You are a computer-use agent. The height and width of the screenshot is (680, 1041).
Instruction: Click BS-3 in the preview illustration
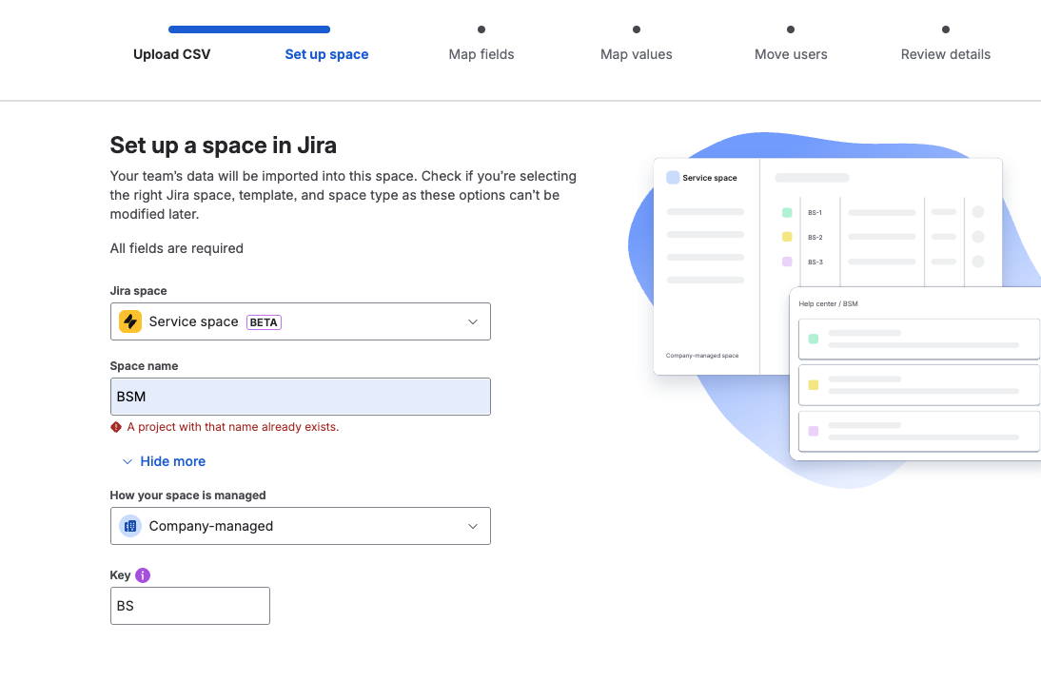(815, 262)
